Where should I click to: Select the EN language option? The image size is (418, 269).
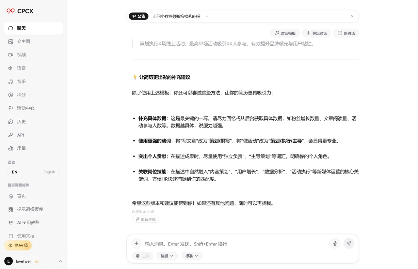(15, 172)
